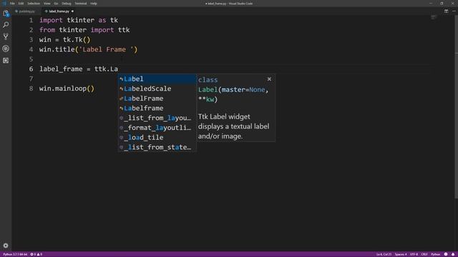Click the notifications bell in the status bar
This screenshot has height=257, width=458.
click(453, 254)
